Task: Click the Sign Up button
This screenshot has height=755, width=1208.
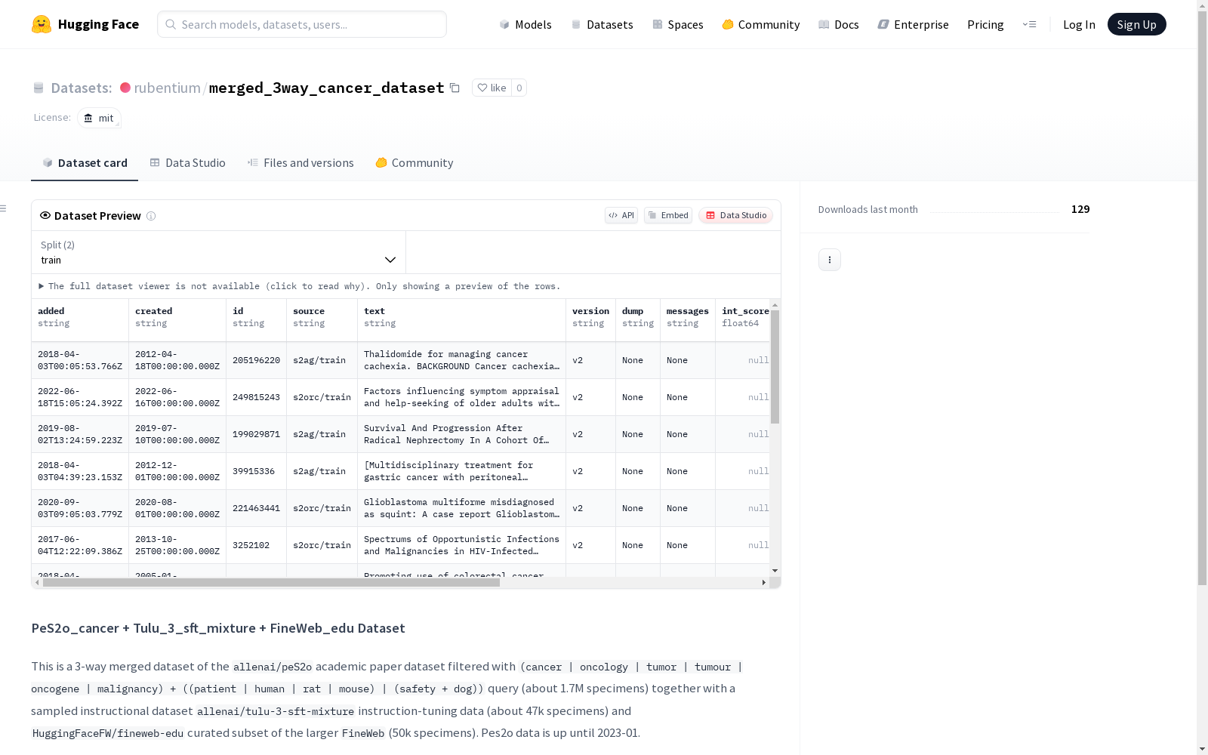Action: 1136,24
